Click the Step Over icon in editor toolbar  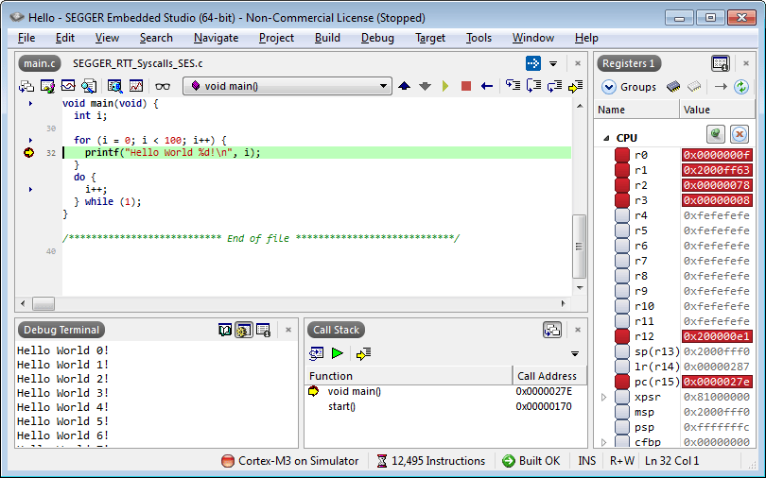tap(533, 86)
